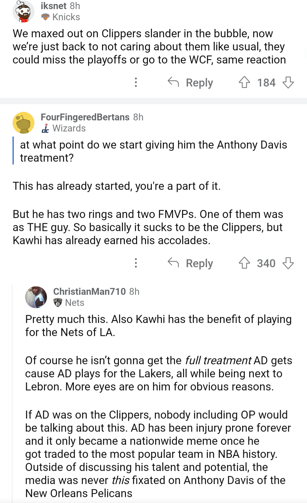Open the overflow menu on the 340-point comment

[x=136, y=263]
